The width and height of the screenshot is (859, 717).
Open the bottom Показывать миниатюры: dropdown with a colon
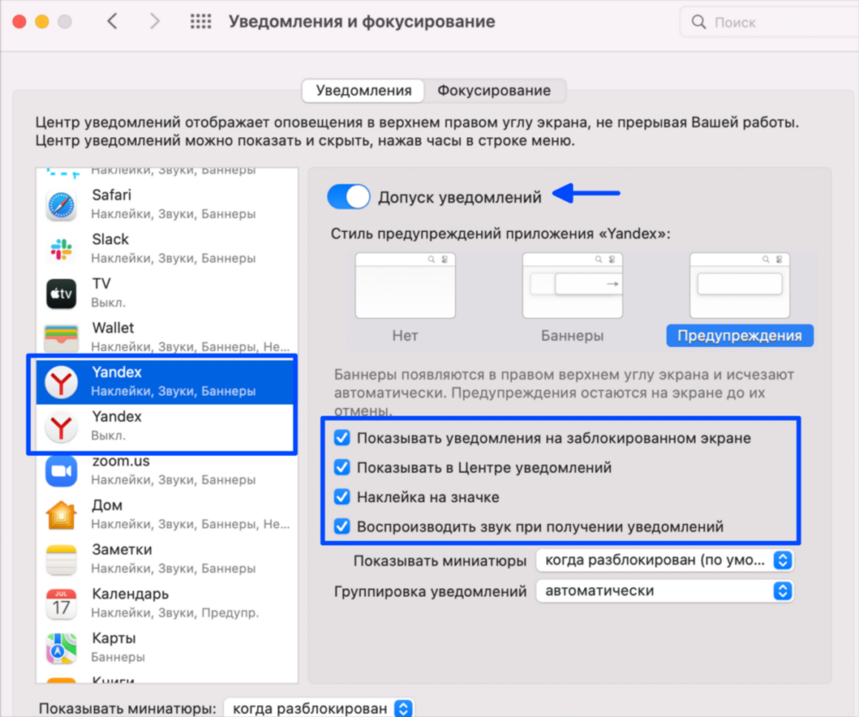click(x=319, y=708)
